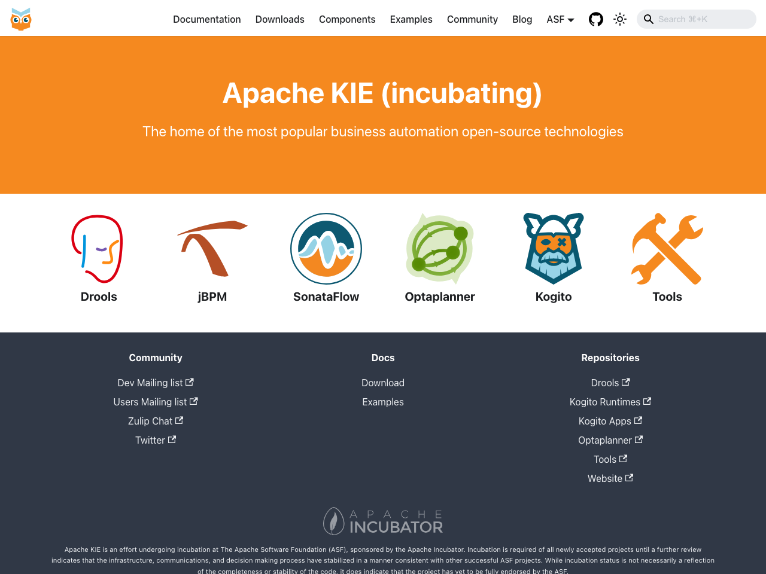This screenshot has width=766, height=574.
Task: Select the Drools head logo
Action: pyautogui.click(x=98, y=249)
